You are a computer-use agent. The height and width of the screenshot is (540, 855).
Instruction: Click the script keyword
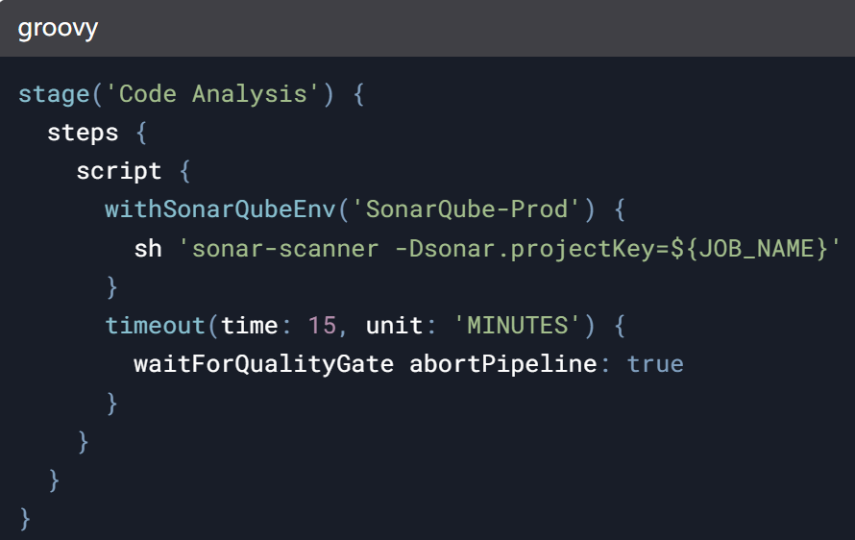119,171
